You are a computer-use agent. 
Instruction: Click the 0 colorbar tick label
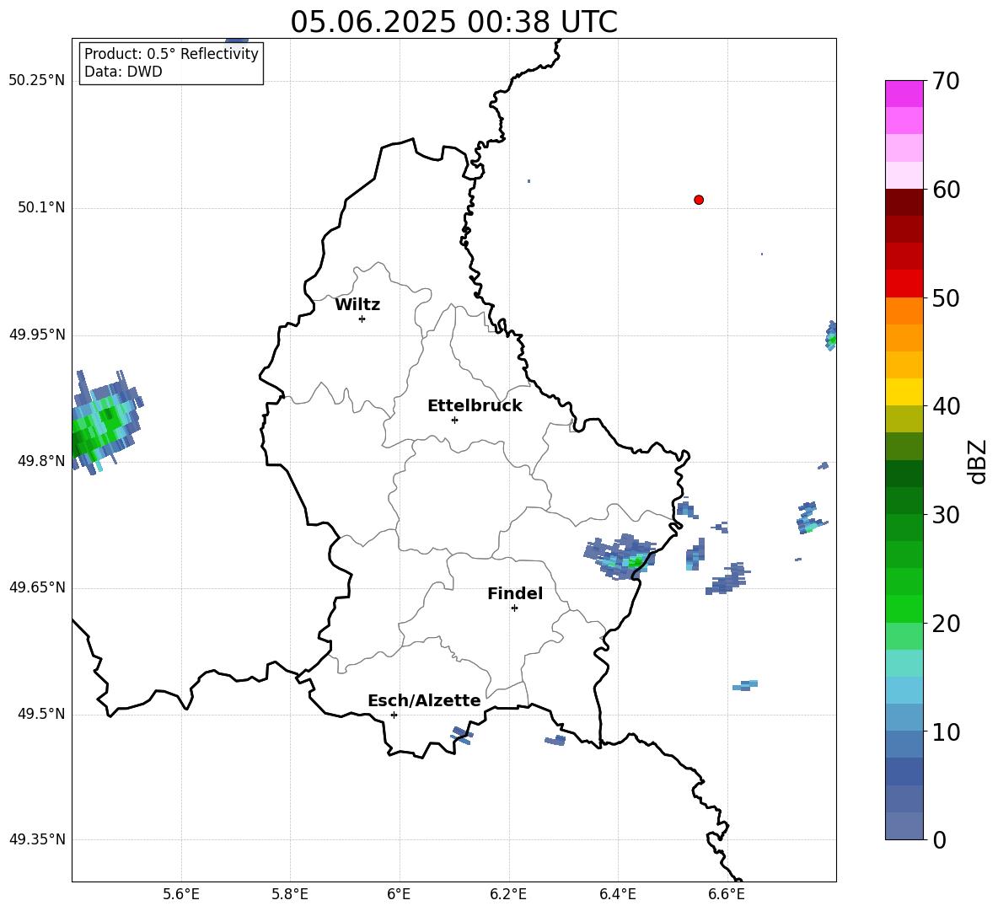(x=939, y=839)
